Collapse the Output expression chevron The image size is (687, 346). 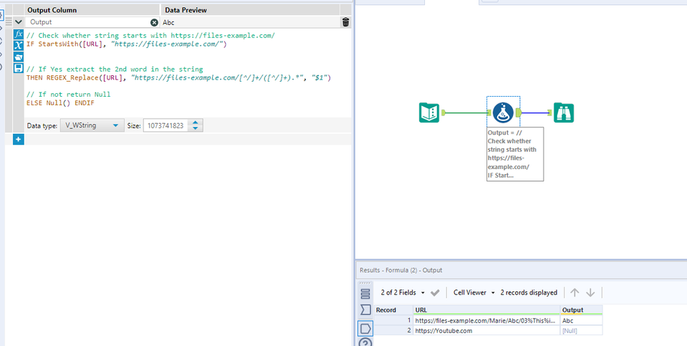click(19, 22)
